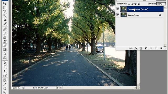Select the Crop tool
Image resolution: width=168 pixels, height=94 pixels.
[5, 20]
